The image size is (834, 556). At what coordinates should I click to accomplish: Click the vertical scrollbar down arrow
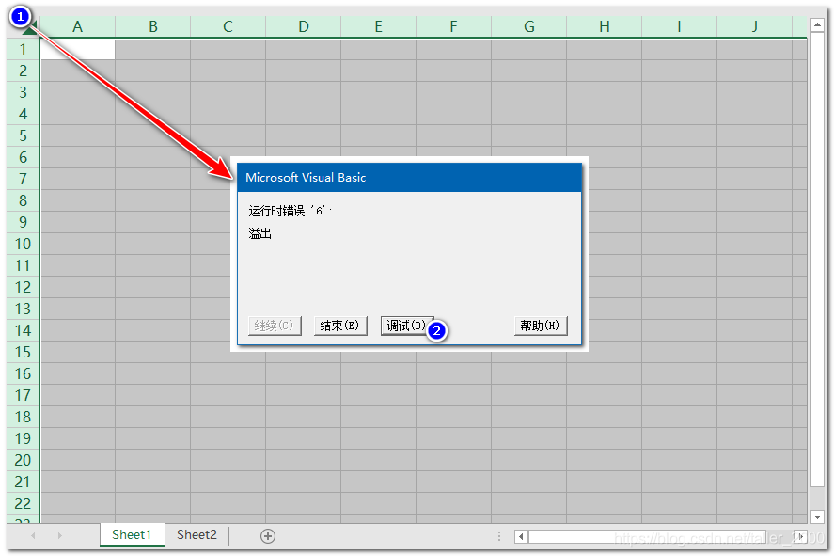[x=817, y=516]
